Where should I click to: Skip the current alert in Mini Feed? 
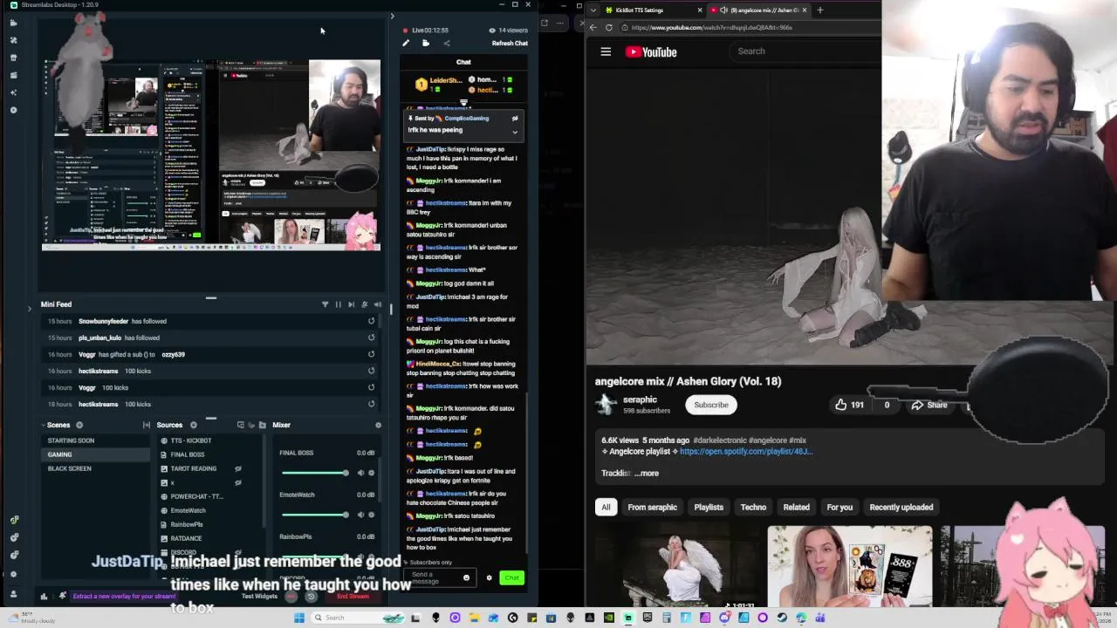351,304
